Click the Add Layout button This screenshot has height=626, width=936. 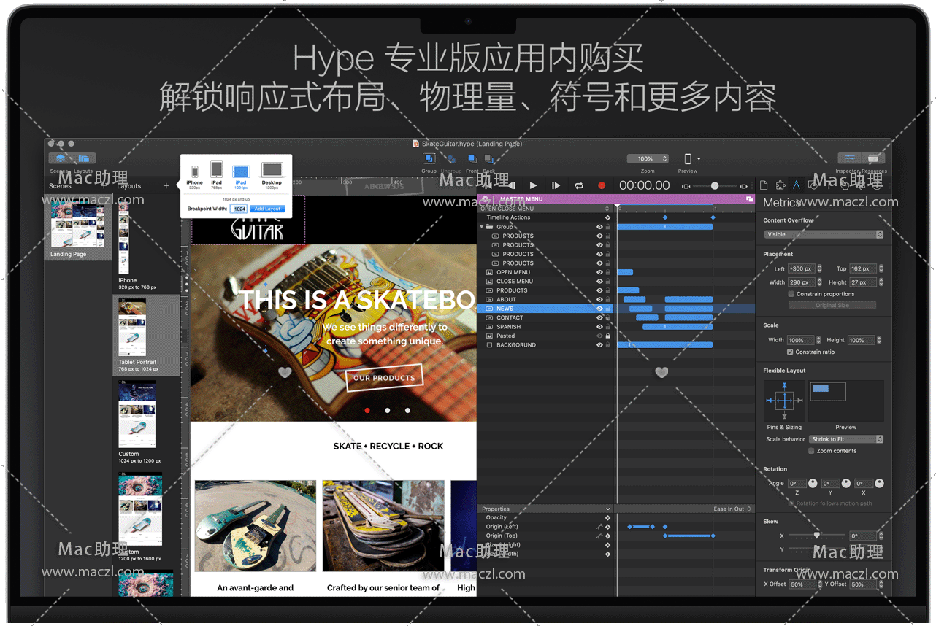click(267, 209)
